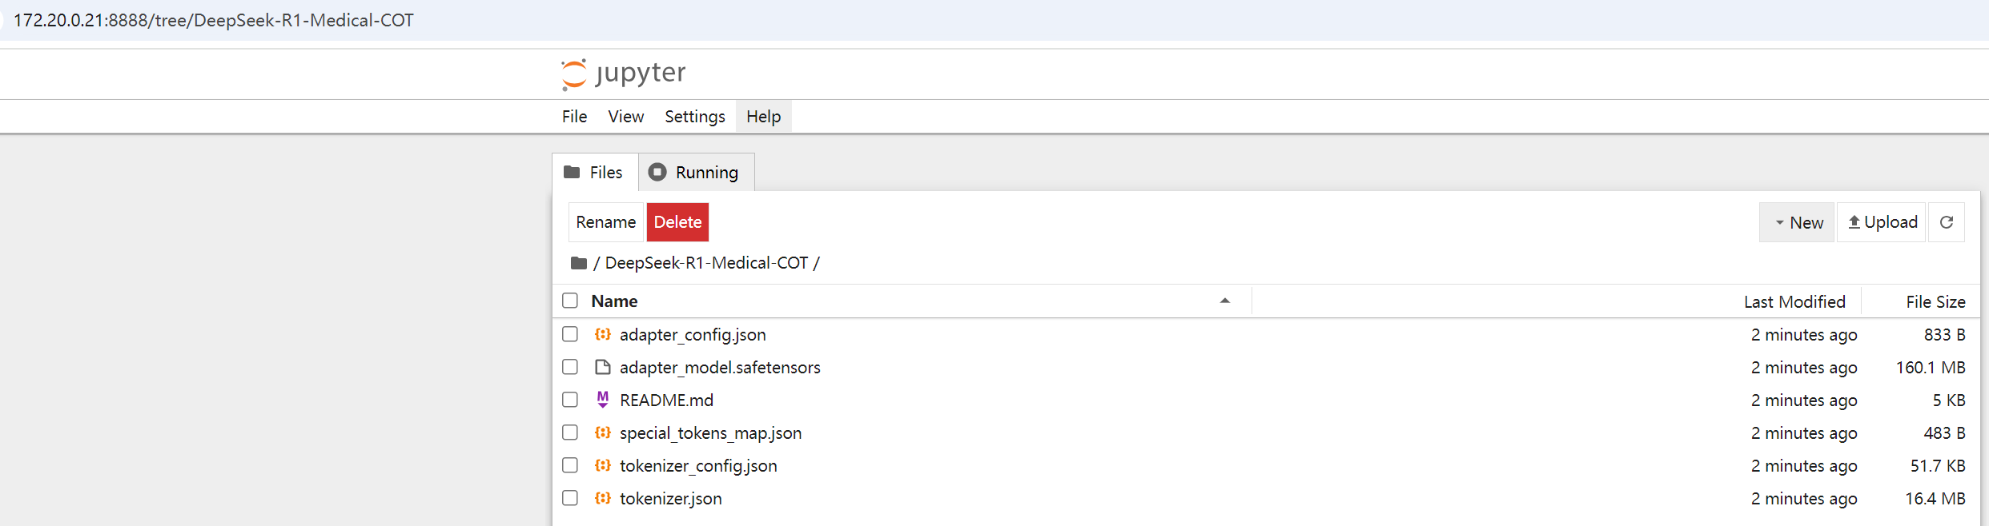
Task: Sort files by Last Modified
Action: (1794, 301)
